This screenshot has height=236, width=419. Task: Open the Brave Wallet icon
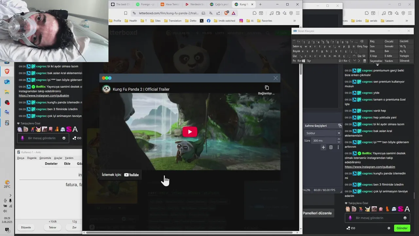pyautogui.click(x=278, y=13)
